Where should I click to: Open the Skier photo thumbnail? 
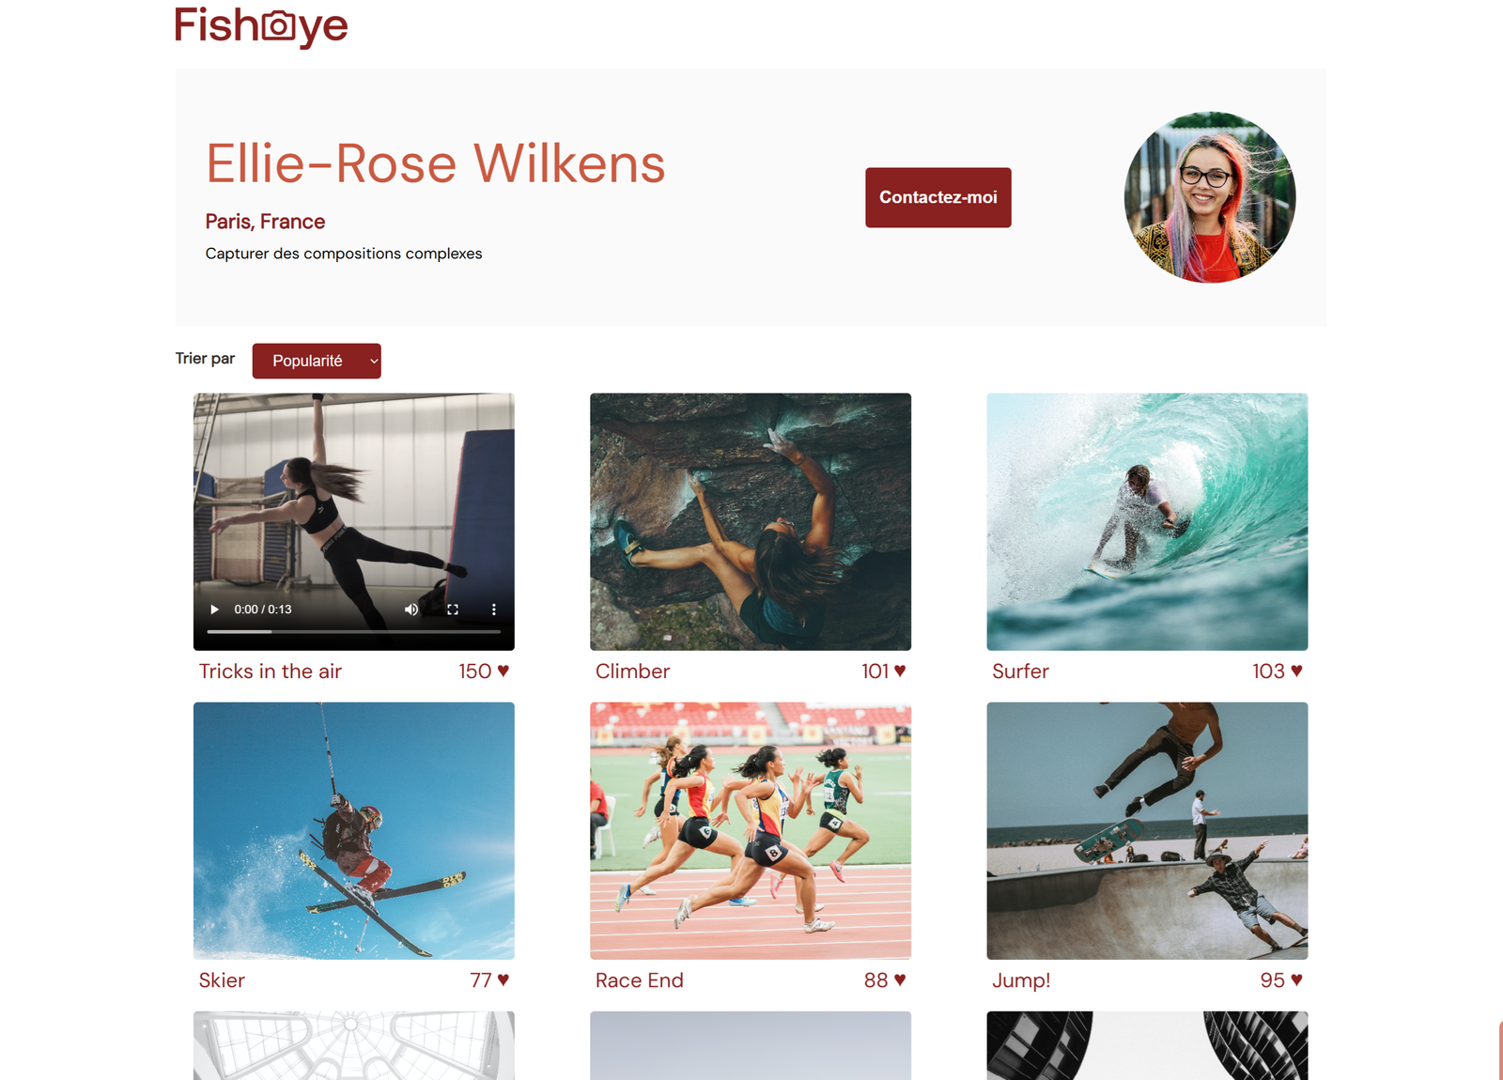coord(354,831)
